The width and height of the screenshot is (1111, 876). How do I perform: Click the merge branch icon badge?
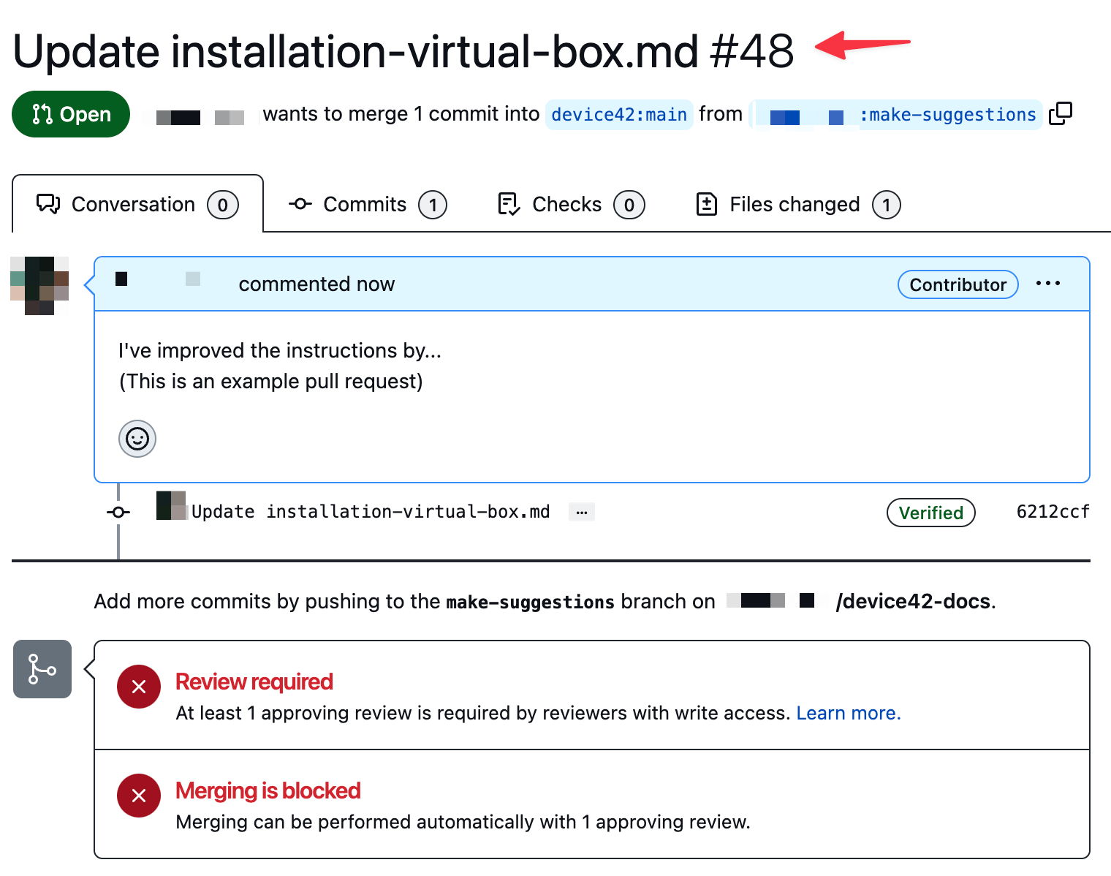click(42, 669)
